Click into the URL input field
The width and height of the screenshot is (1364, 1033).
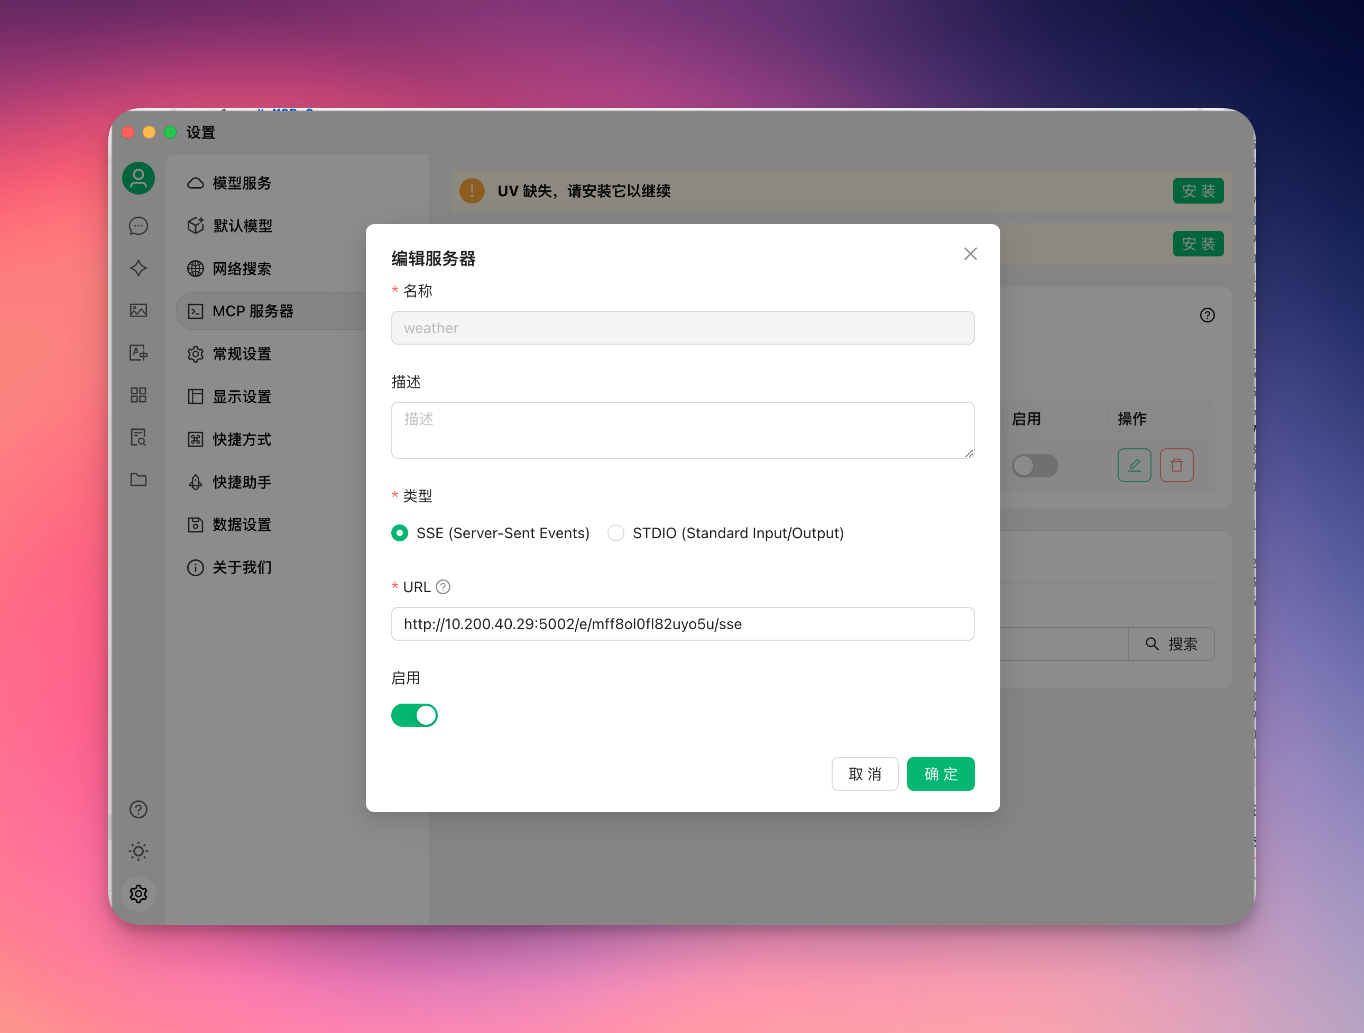pos(683,624)
